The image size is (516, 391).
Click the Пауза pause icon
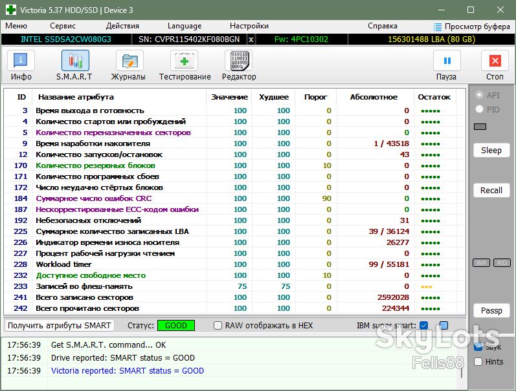[447, 61]
